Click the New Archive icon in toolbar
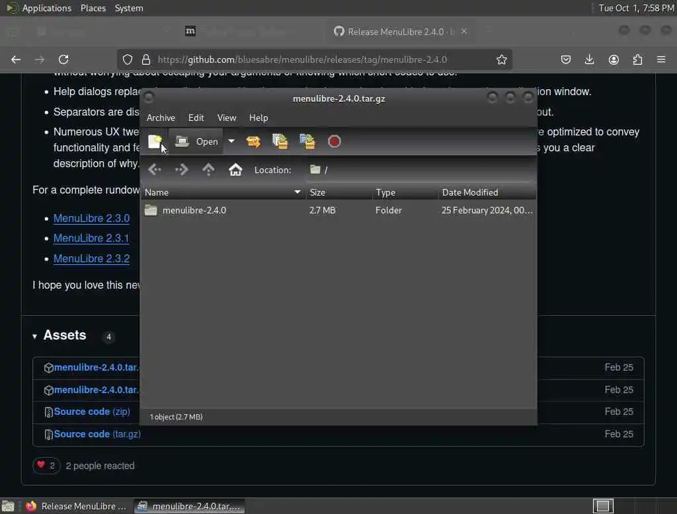This screenshot has height=514, width=677. [155, 141]
